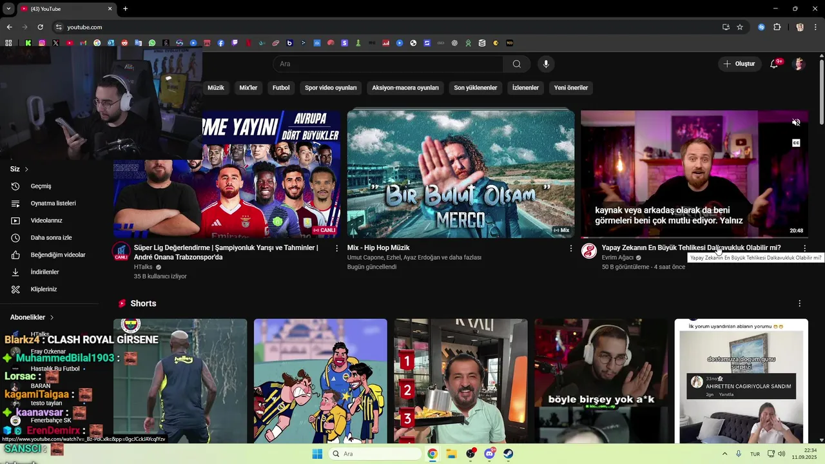
Task: Bookmark this page with the star icon
Action: click(740, 27)
